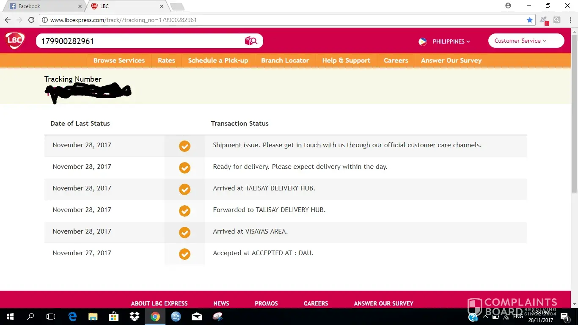The height and width of the screenshot is (325, 578).
Task: Click Schedule a Pick-up
Action: click(218, 61)
